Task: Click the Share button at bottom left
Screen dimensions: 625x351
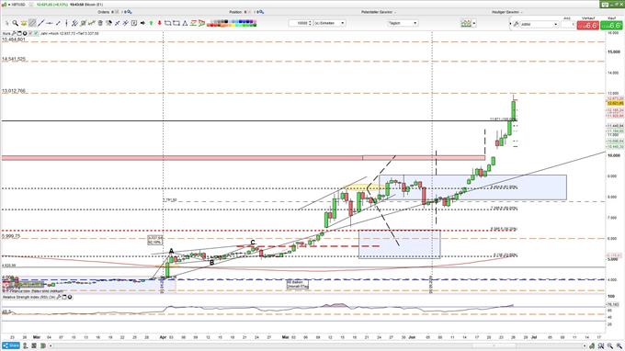Action: point(11,345)
